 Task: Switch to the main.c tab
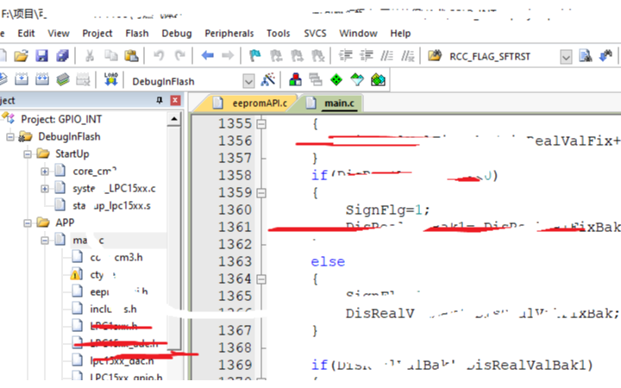coord(333,103)
